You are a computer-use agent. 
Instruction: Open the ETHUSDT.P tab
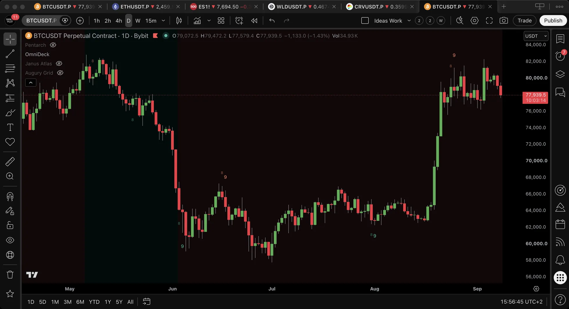(146, 7)
